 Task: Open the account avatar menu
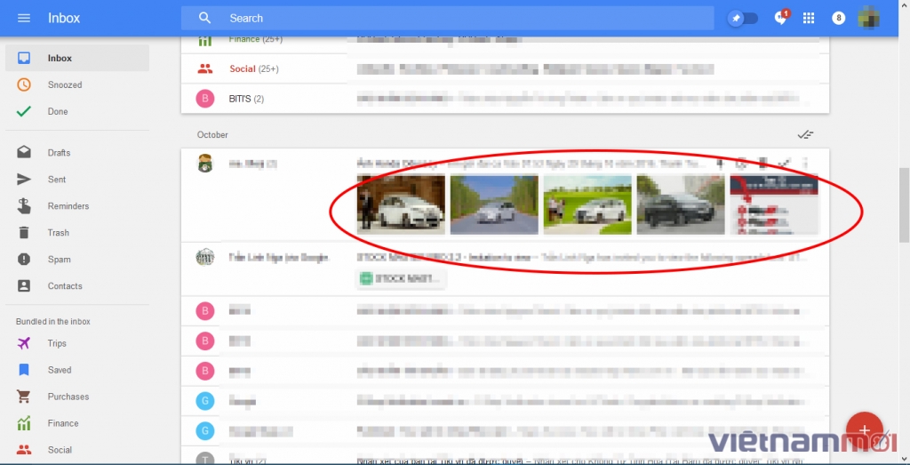(869, 18)
